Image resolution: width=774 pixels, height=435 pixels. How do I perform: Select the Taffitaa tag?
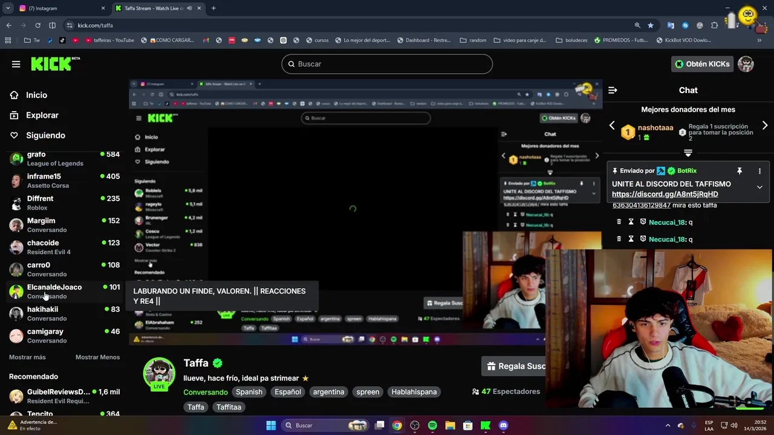tap(229, 407)
